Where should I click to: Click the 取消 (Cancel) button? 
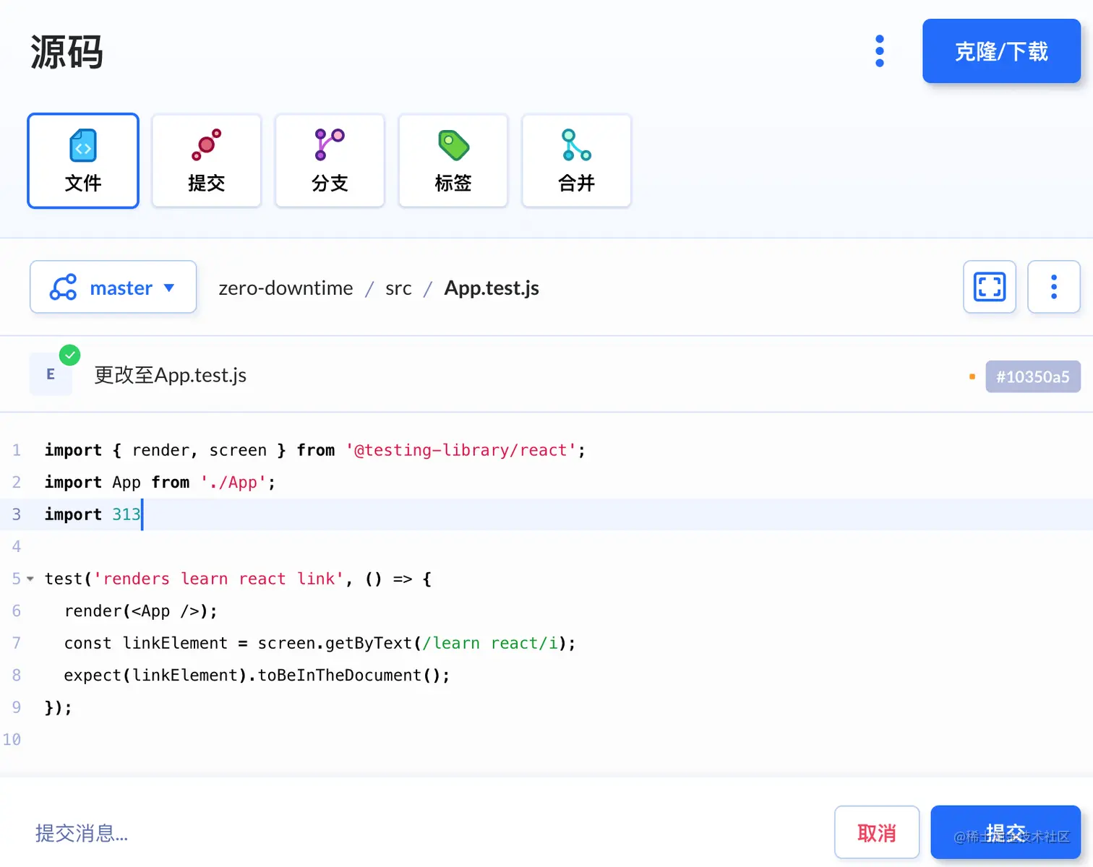point(877,832)
